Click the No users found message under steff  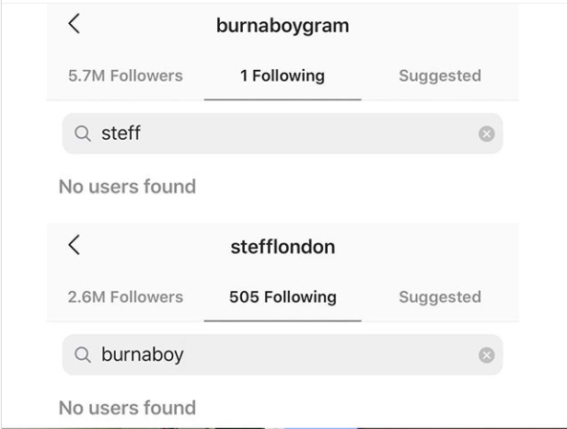(x=127, y=187)
